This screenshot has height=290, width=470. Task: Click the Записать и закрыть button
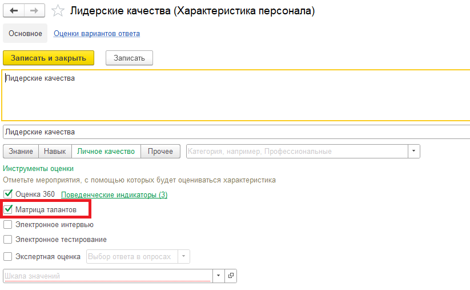point(49,58)
